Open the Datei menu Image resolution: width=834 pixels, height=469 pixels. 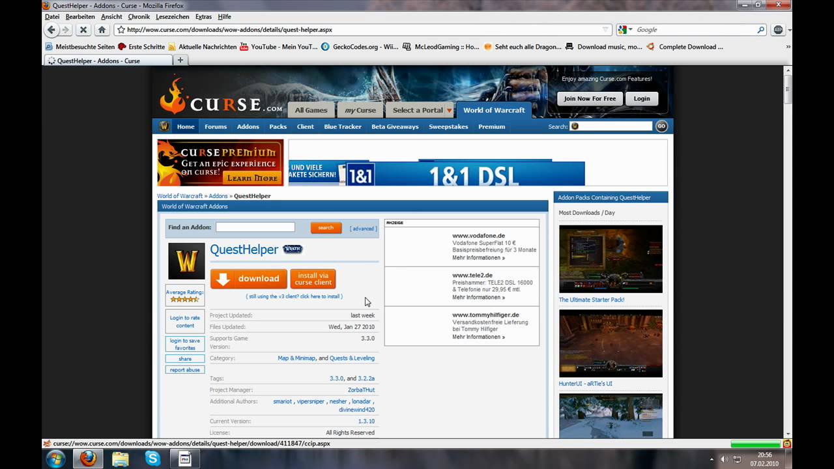52,16
